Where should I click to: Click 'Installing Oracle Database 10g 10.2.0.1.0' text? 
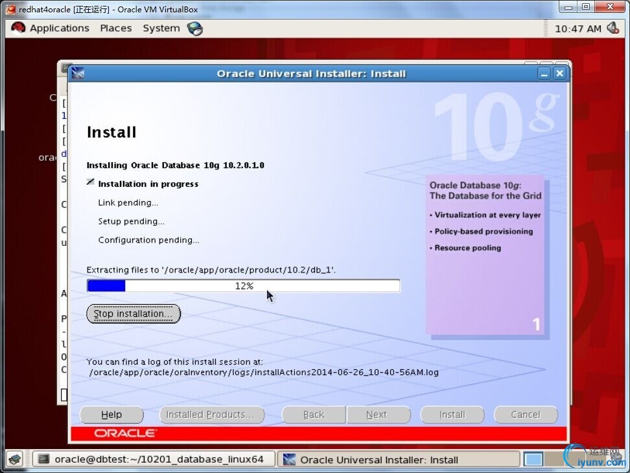point(176,165)
